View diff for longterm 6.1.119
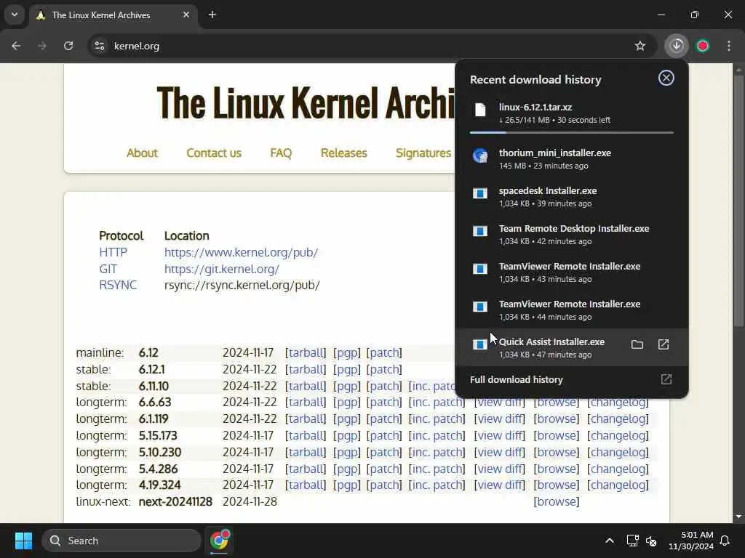The image size is (745, 558). pos(500,419)
